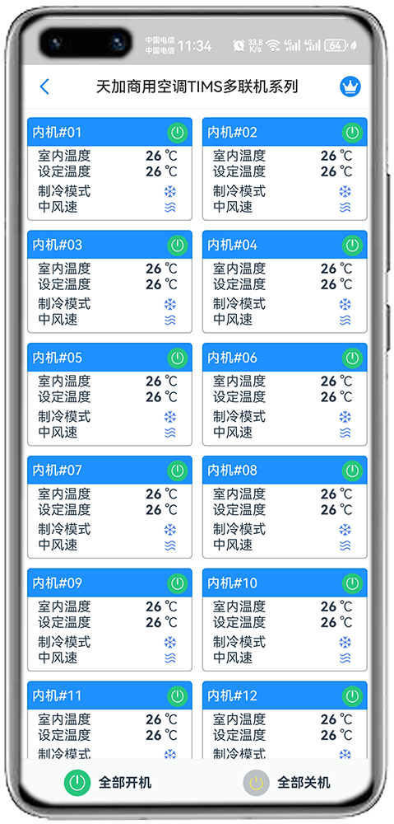394x824 pixels.
Task: Toggle power for indoor unit #04
Action: [353, 245]
